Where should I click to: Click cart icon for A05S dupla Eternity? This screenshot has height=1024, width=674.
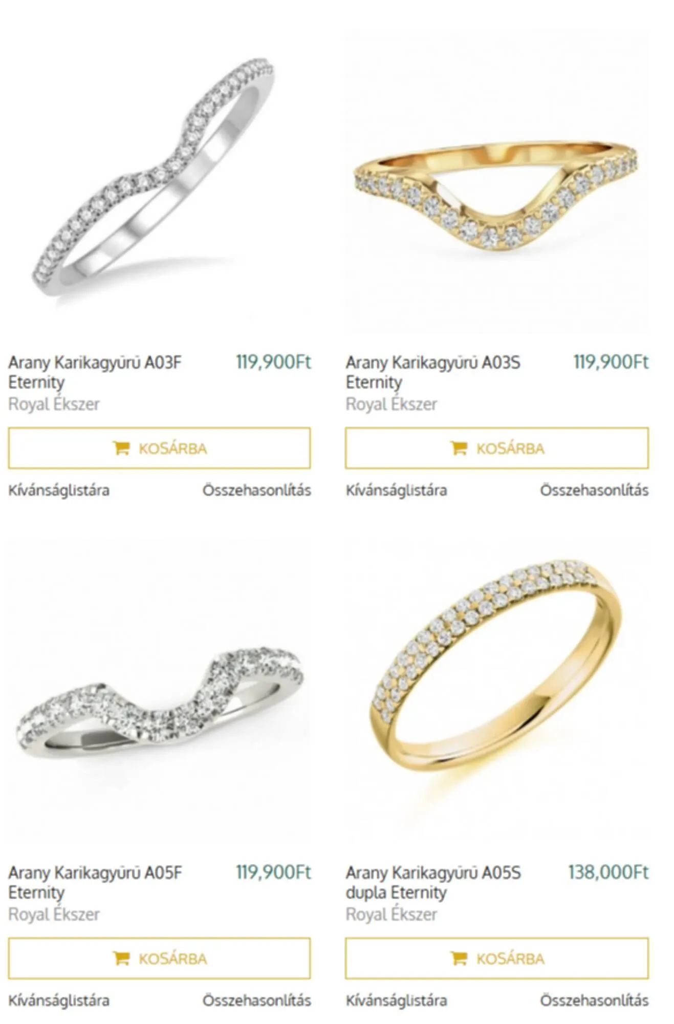point(459,958)
